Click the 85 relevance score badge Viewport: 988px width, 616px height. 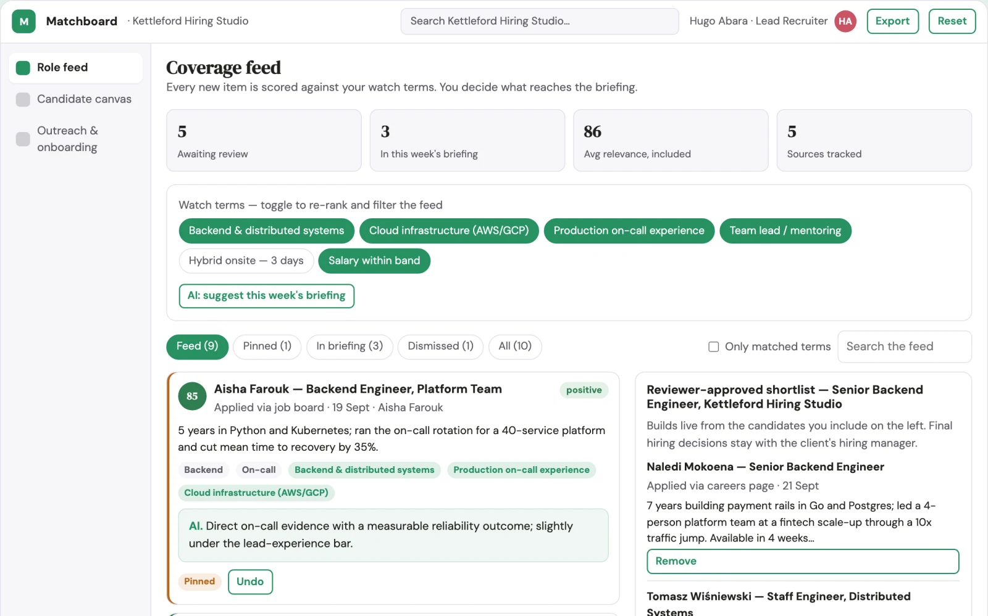tap(192, 396)
